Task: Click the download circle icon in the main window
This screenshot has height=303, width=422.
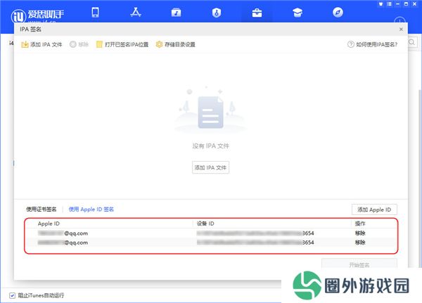Action: point(399,20)
